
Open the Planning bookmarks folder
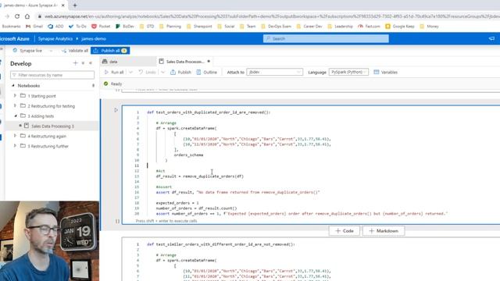[170, 27]
